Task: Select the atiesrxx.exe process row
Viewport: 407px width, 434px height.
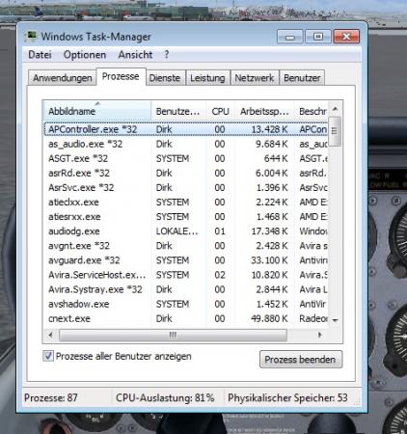Action: (x=186, y=217)
